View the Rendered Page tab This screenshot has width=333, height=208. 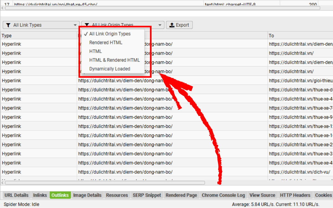point(181,195)
